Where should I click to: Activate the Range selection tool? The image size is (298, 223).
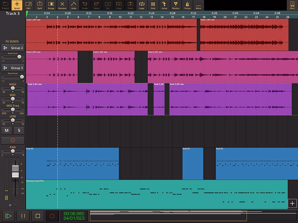pos(51,5)
